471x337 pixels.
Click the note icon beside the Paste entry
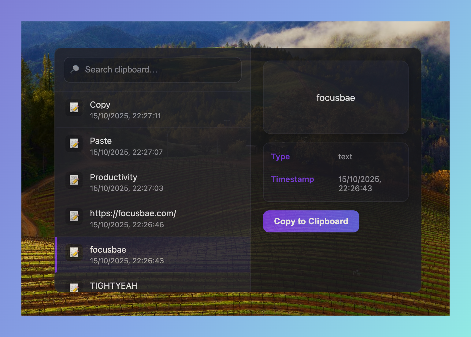[74, 144]
